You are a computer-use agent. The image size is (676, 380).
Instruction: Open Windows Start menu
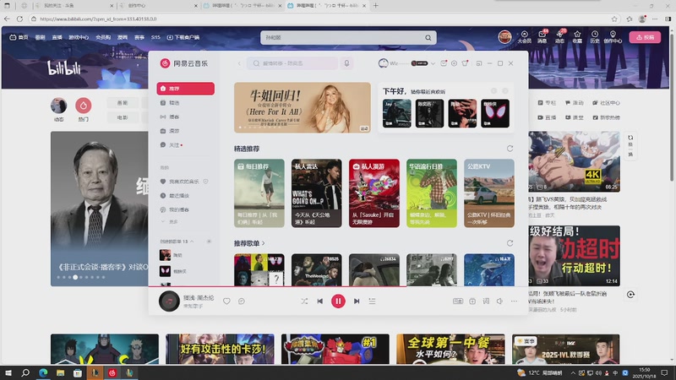point(8,372)
